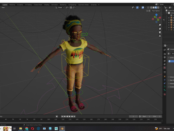Expand the Viewport Display panel
The height and width of the screenshot is (131, 174).
[169, 83]
